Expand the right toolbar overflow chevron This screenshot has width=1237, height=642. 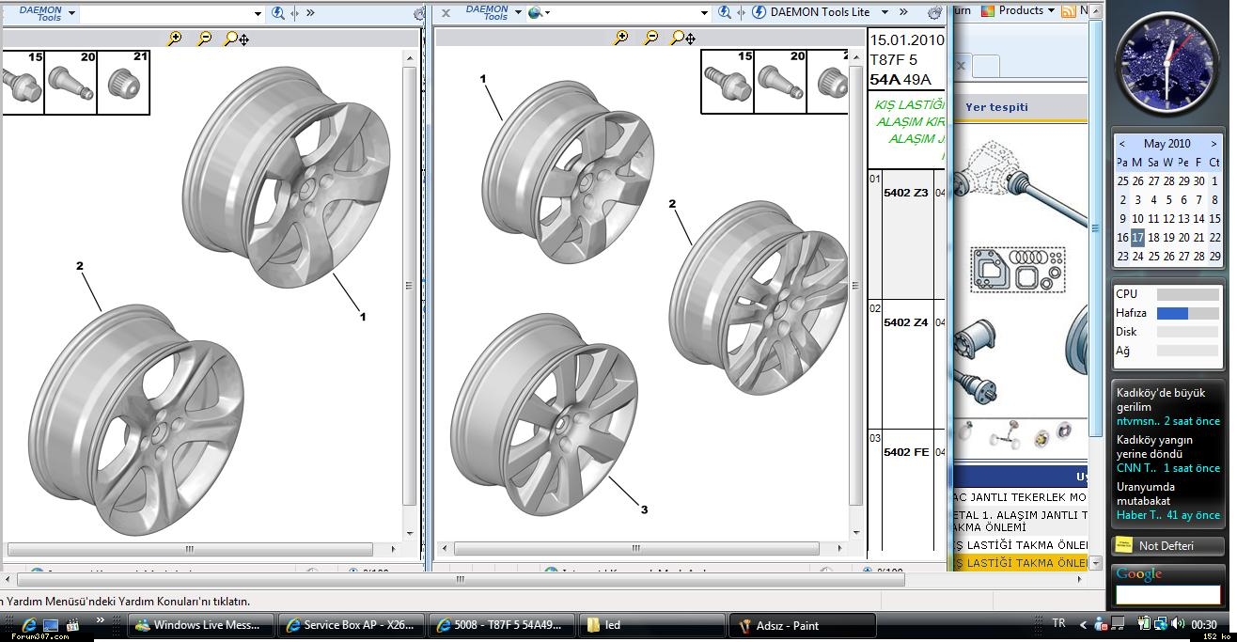903,13
